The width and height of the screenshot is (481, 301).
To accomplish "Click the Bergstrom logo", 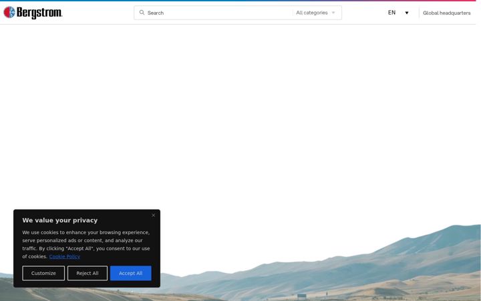I will point(33,13).
